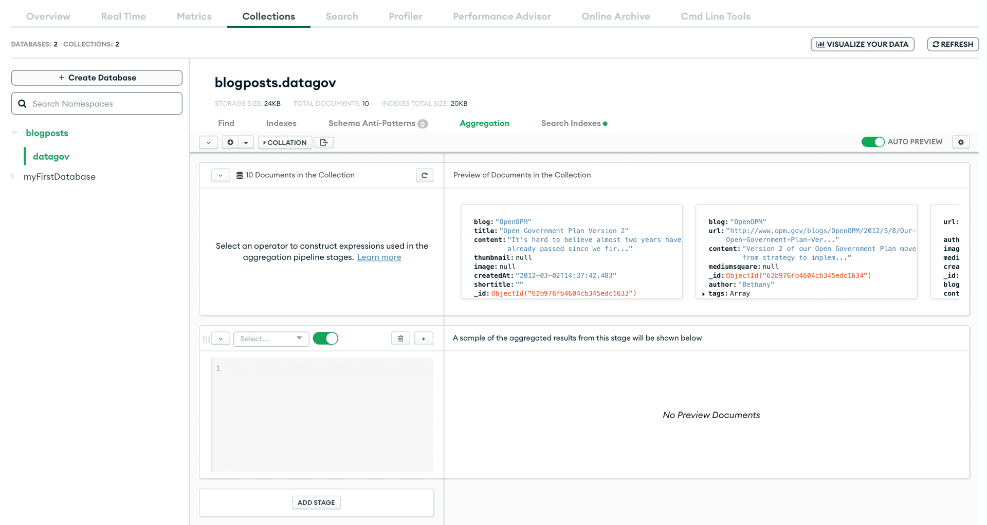Image resolution: width=987 pixels, height=525 pixels.
Task: Open the Visualize Your Data charts icon
Action: point(821,44)
